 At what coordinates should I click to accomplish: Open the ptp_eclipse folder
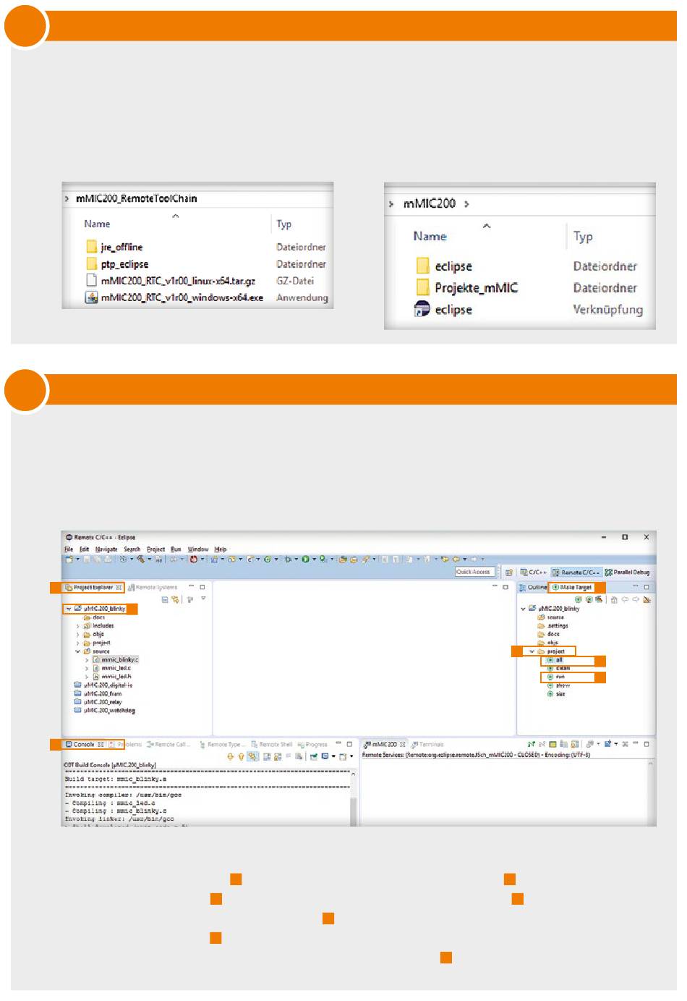[117, 264]
